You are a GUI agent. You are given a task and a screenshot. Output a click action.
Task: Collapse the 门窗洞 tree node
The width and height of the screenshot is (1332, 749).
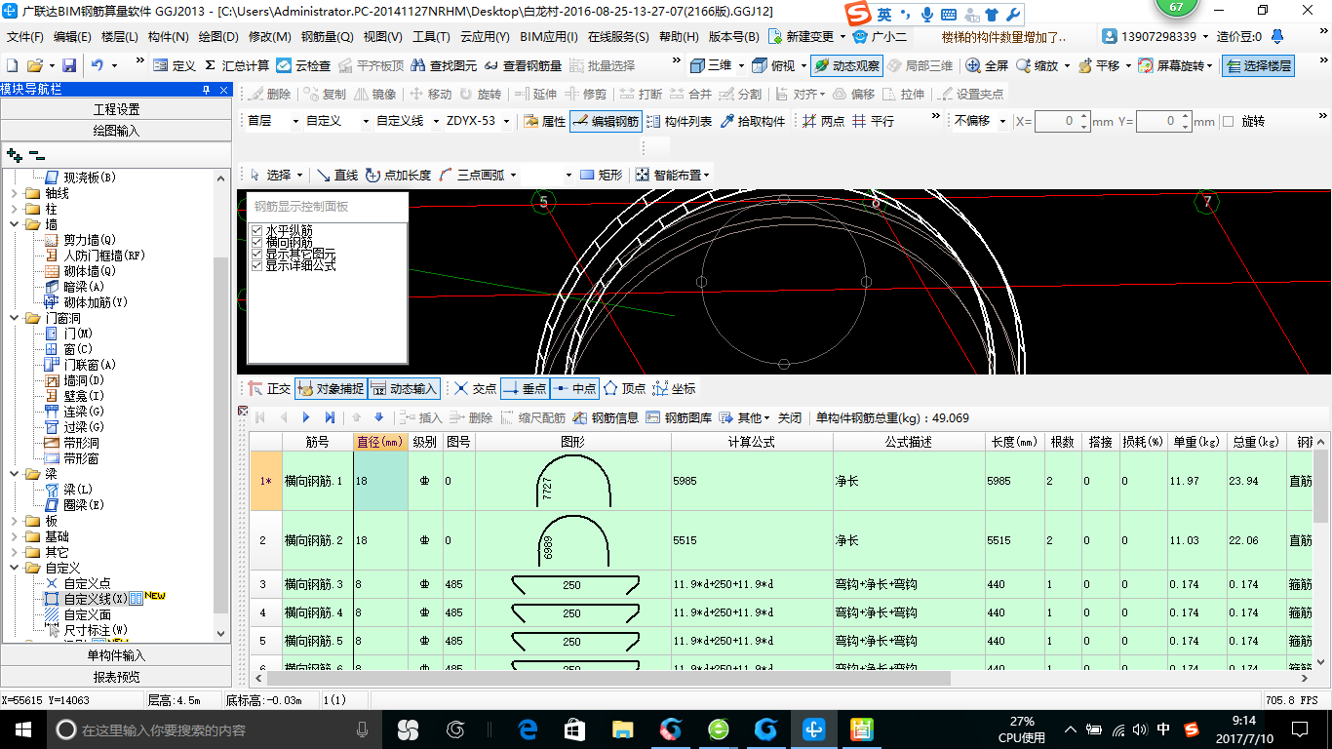pos(14,318)
